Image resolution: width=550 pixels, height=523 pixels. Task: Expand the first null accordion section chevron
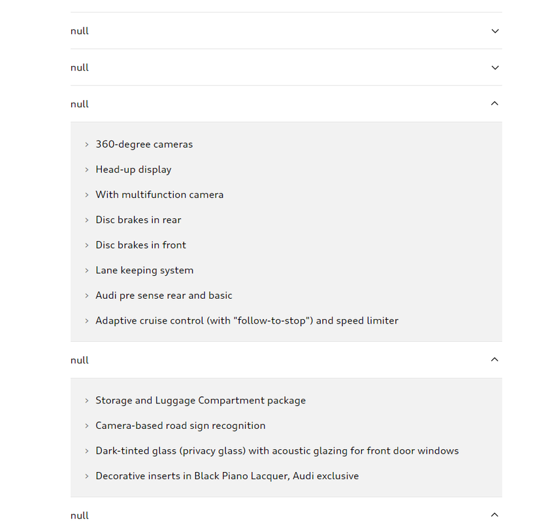495,31
